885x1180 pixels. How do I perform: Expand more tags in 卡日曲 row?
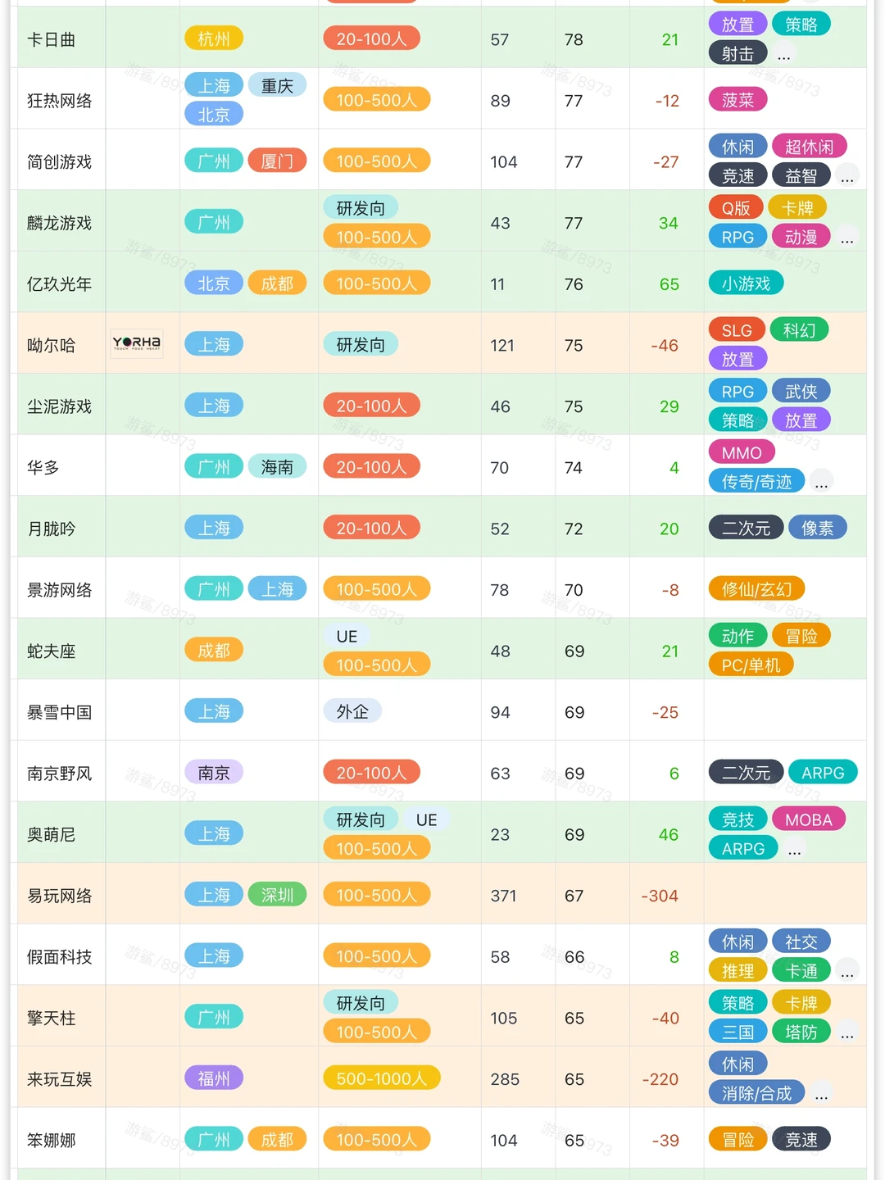784,54
